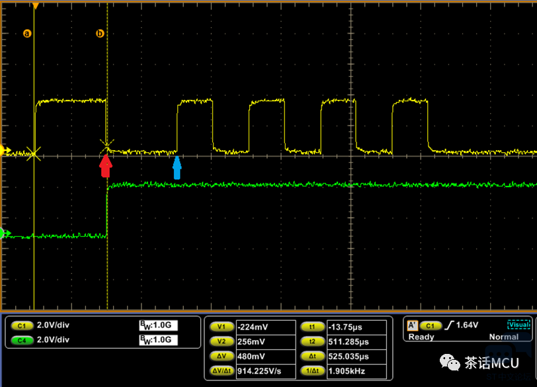This screenshot has width=537, height=387.
Task: Click the 1/Δt frequency badge
Action: pyautogui.click(x=310, y=372)
